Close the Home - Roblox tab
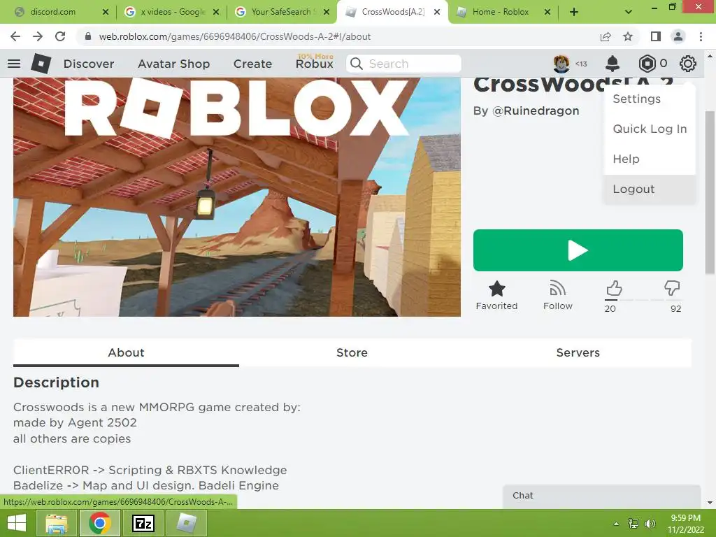Screen dimensions: 716x537 click(x=547, y=12)
